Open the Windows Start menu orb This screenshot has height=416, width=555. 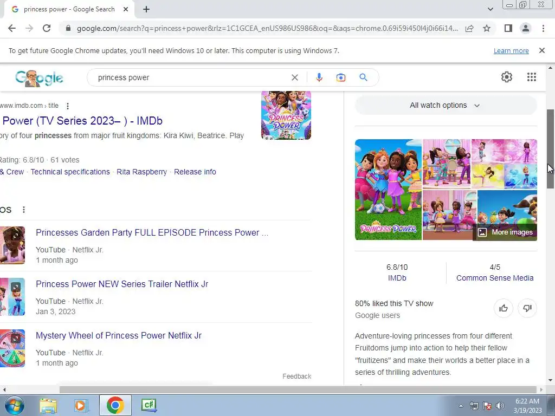tap(14, 405)
